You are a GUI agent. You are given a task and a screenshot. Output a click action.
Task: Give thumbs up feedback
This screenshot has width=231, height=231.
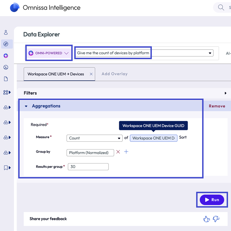[207, 219]
